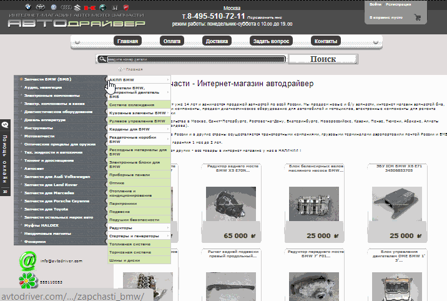Select Парктроники submenu item
447x301 pixels.
point(139,204)
